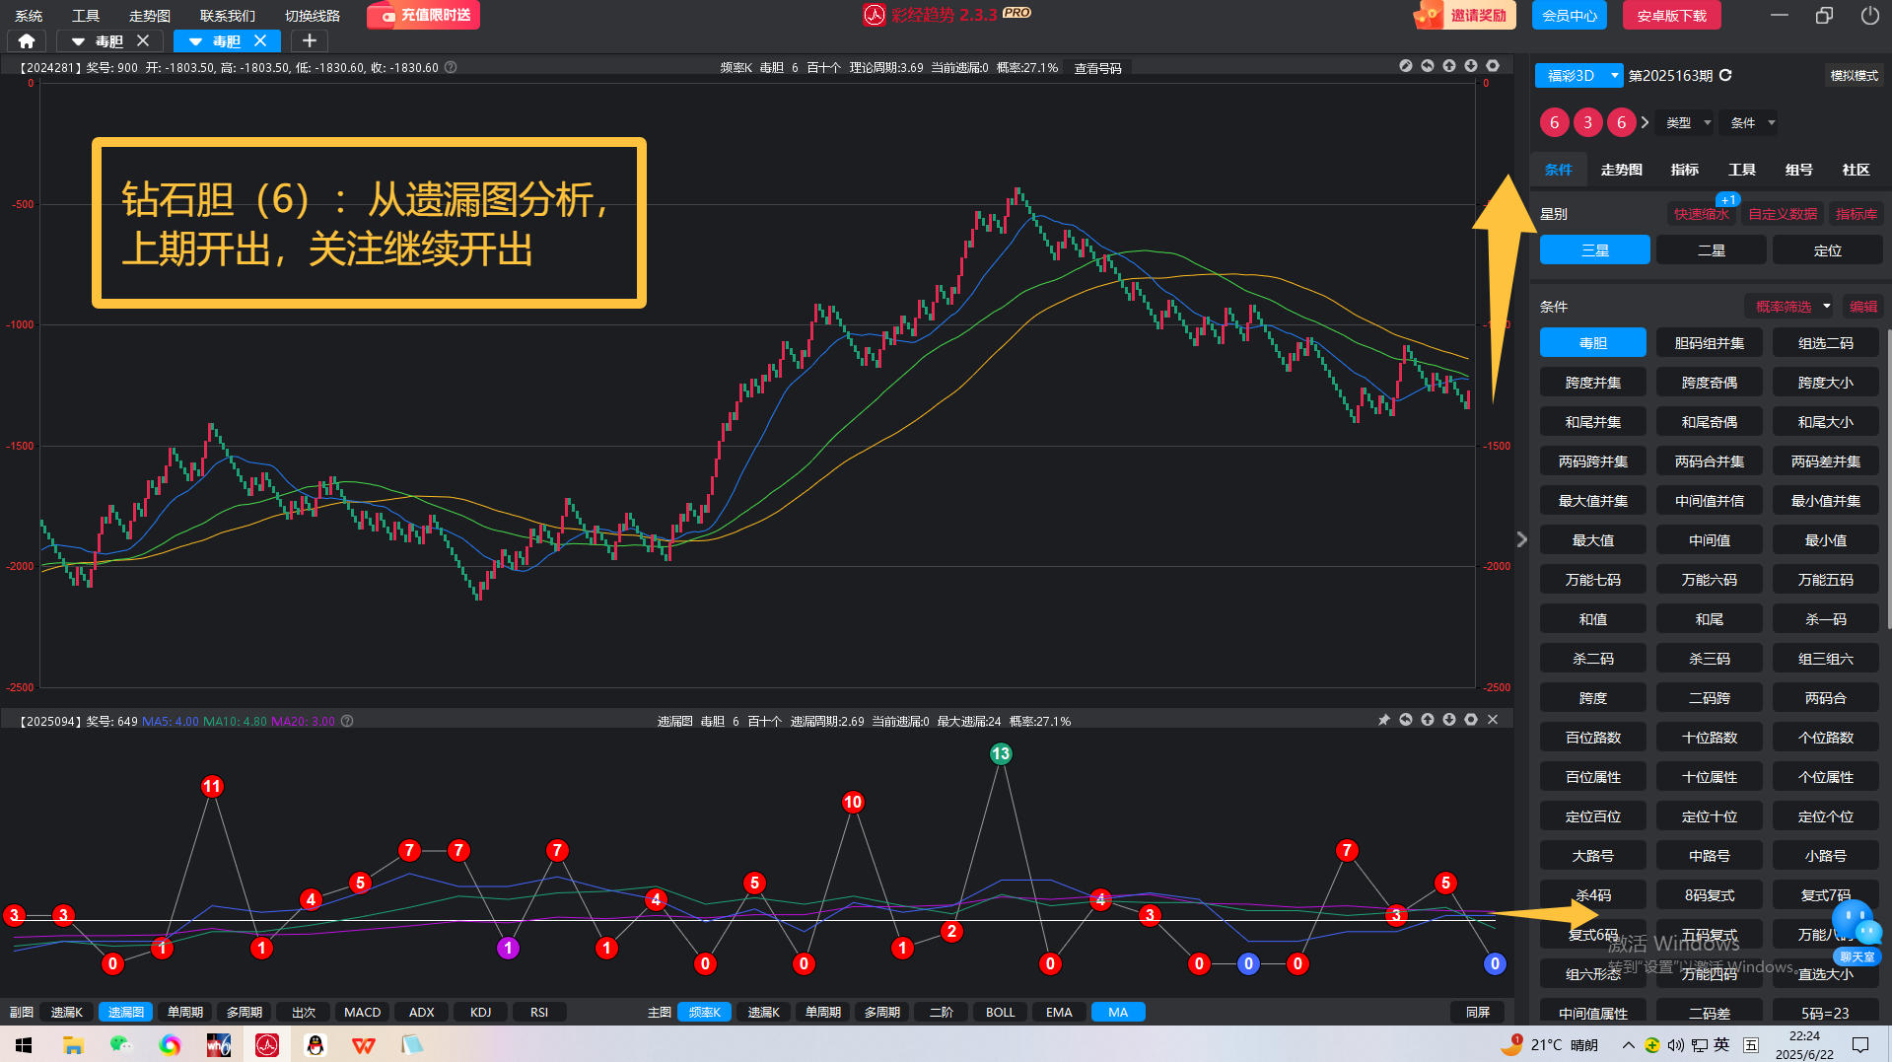This screenshot has width=1892, height=1062.
Task: Open WPS Office from taskbar
Action: [x=363, y=1044]
